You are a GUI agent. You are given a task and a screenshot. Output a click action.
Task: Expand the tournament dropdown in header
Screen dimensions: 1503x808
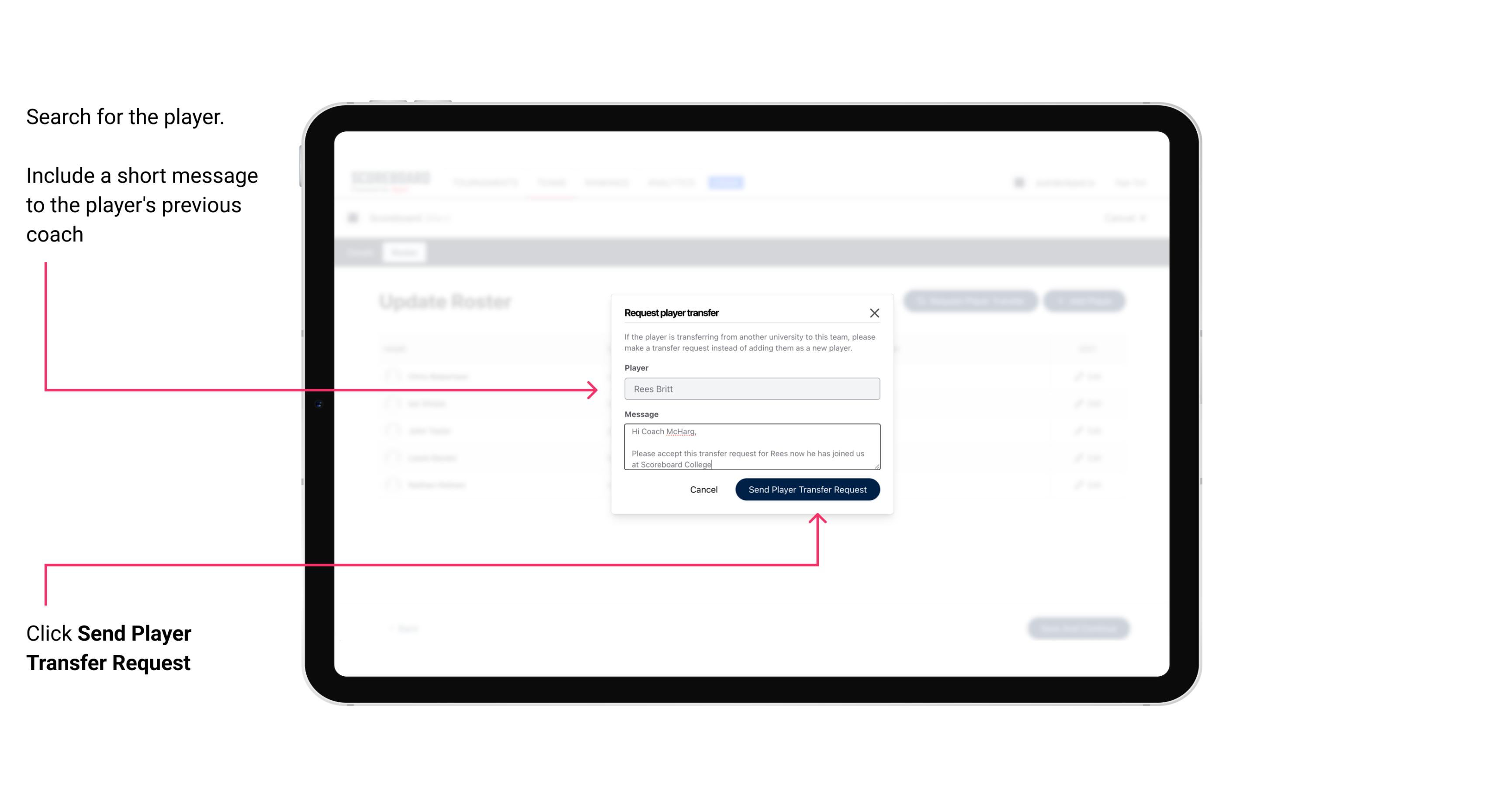(485, 182)
